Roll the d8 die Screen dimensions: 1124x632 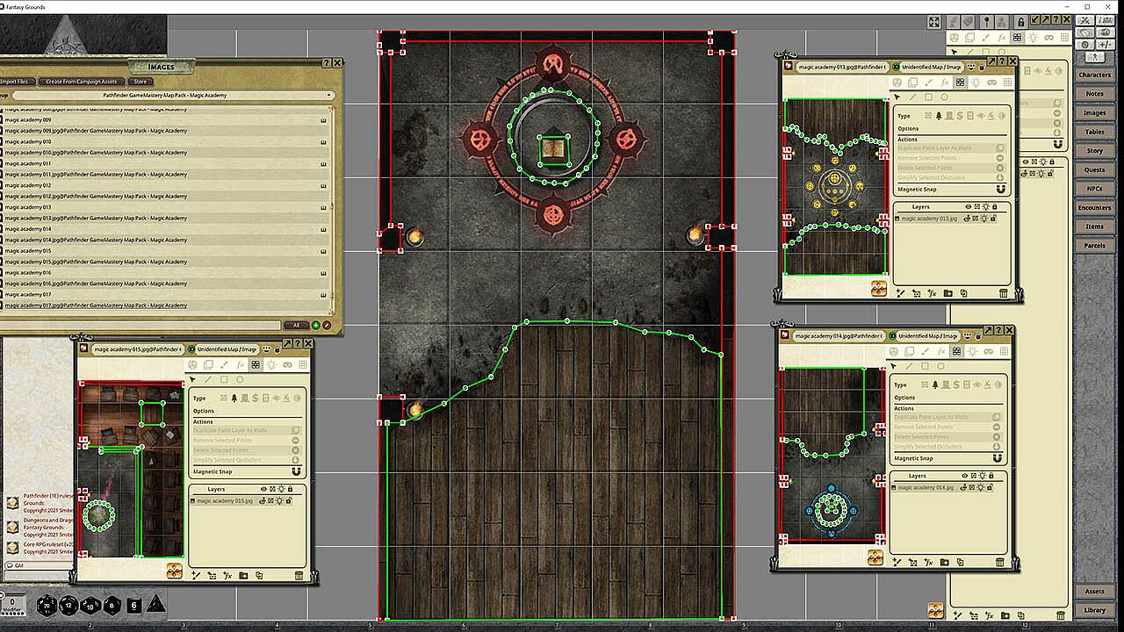pos(112,605)
